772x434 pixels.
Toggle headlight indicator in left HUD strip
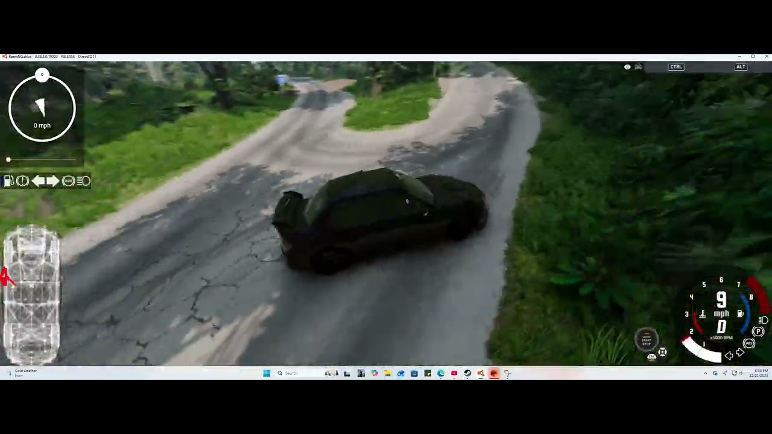(84, 181)
